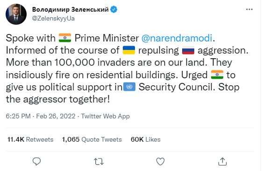View the 11.4K Retweets list
Screen dimensions: 262x171
(x=30, y=139)
